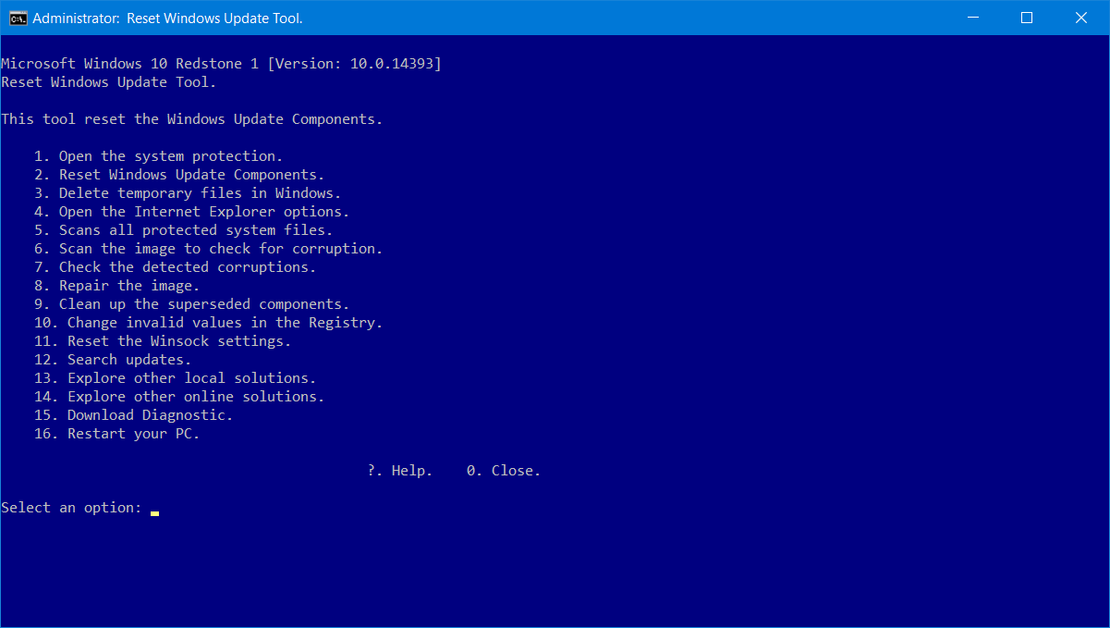This screenshot has width=1110, height=628.
Task: Select option 15 Download Diagnostic
Action: pyautogui.click(x=152, y=414)
